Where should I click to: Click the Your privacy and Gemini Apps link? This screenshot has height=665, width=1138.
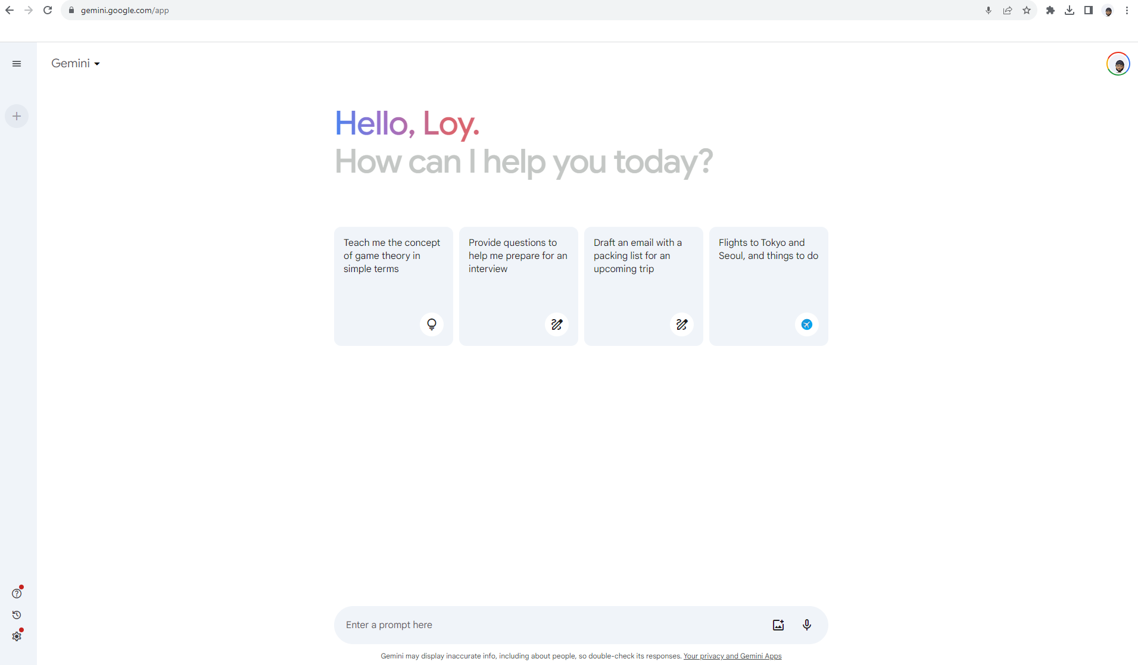point(732,655)
